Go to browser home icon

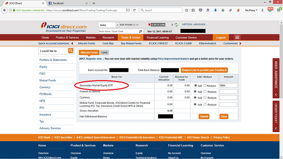click(x=223, y=10)
